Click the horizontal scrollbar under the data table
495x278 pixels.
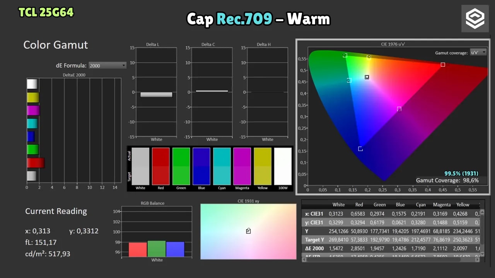[390, 260]
